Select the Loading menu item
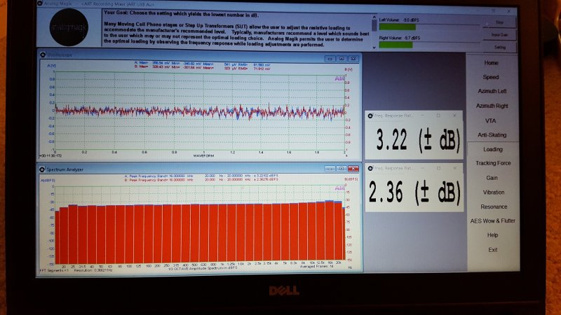561x315 pixels. click(x=493, y=149)
